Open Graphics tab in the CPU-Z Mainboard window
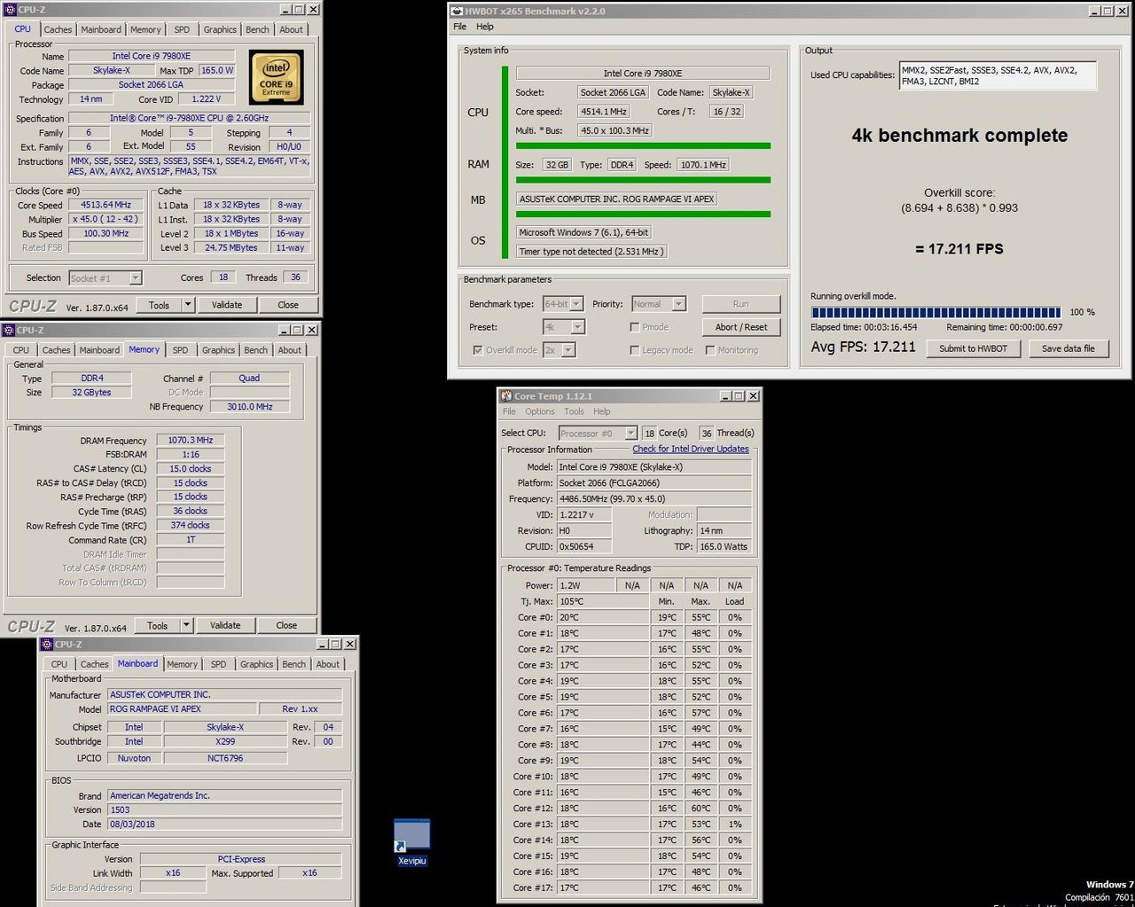Screen dimensions: 1135x907 click(256, 664)
